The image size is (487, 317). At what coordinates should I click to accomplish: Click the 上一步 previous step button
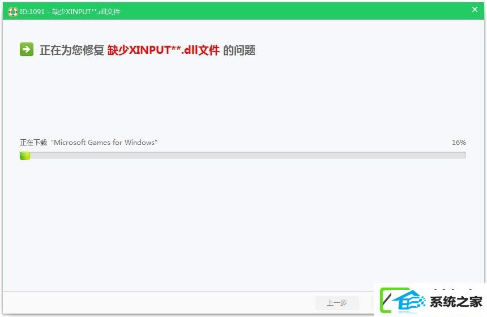point(337,303)
